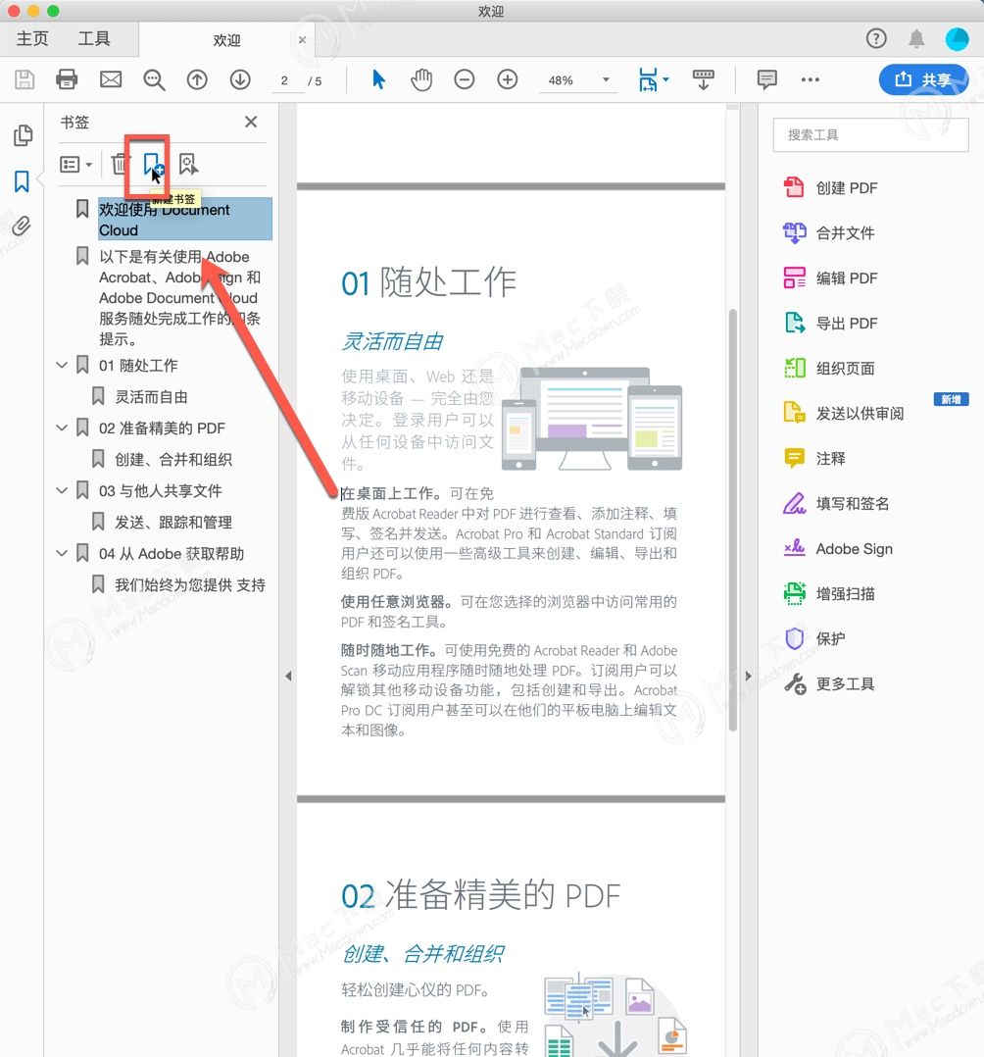Click the 共享 share button
984x1057 pixels.
tap(923, 79)
